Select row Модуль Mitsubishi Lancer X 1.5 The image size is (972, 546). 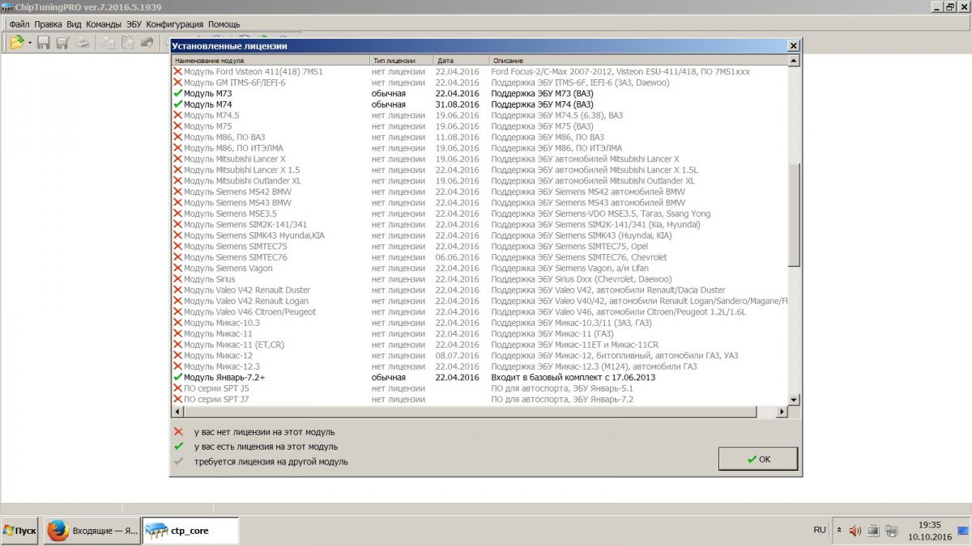click(480, 170)
